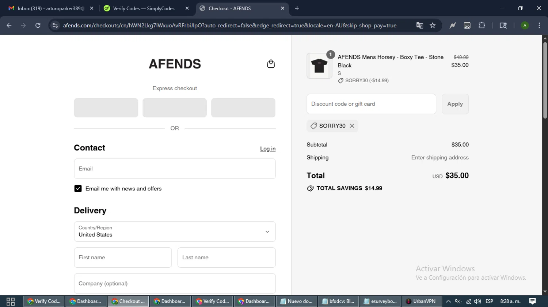Click the Enter shipping address text
The image size is (548, 307).
click(440, 158)
